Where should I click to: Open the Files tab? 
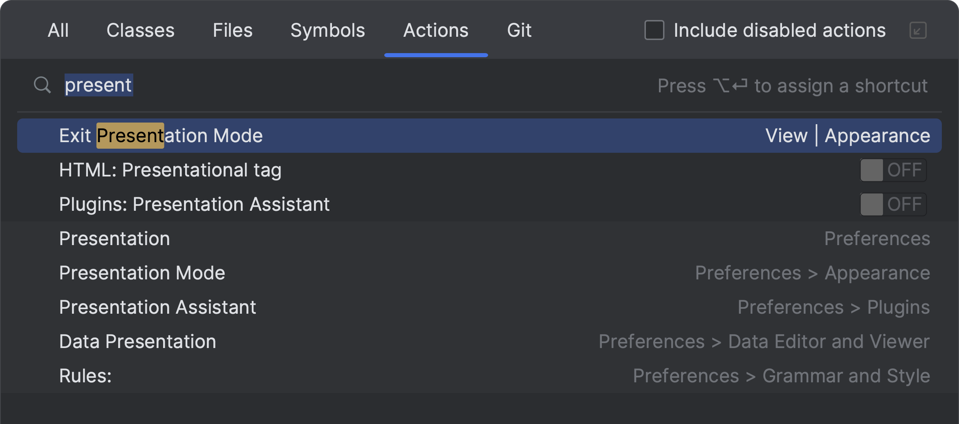click(233, 30)
